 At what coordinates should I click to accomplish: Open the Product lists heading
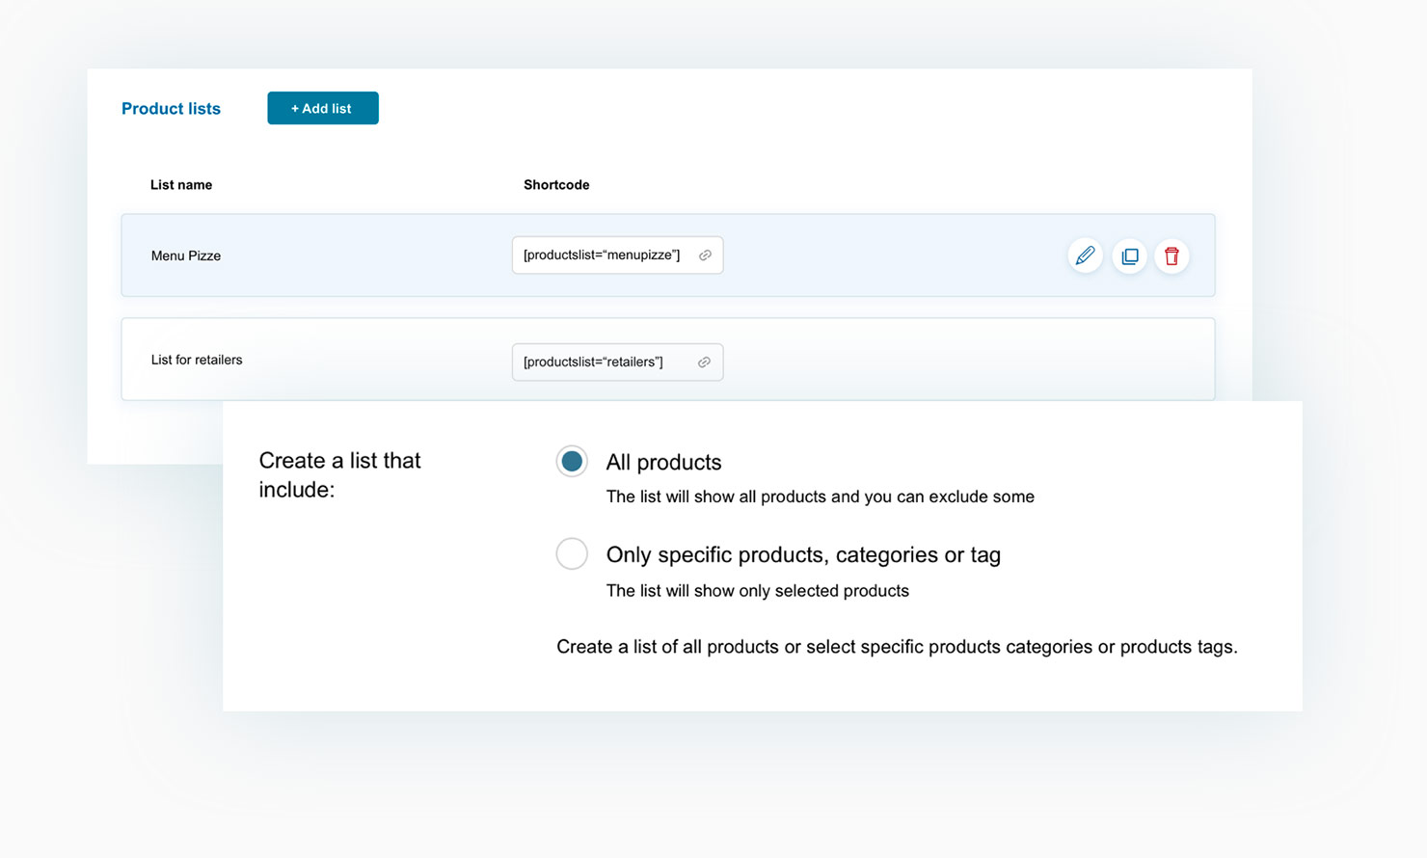171,109
